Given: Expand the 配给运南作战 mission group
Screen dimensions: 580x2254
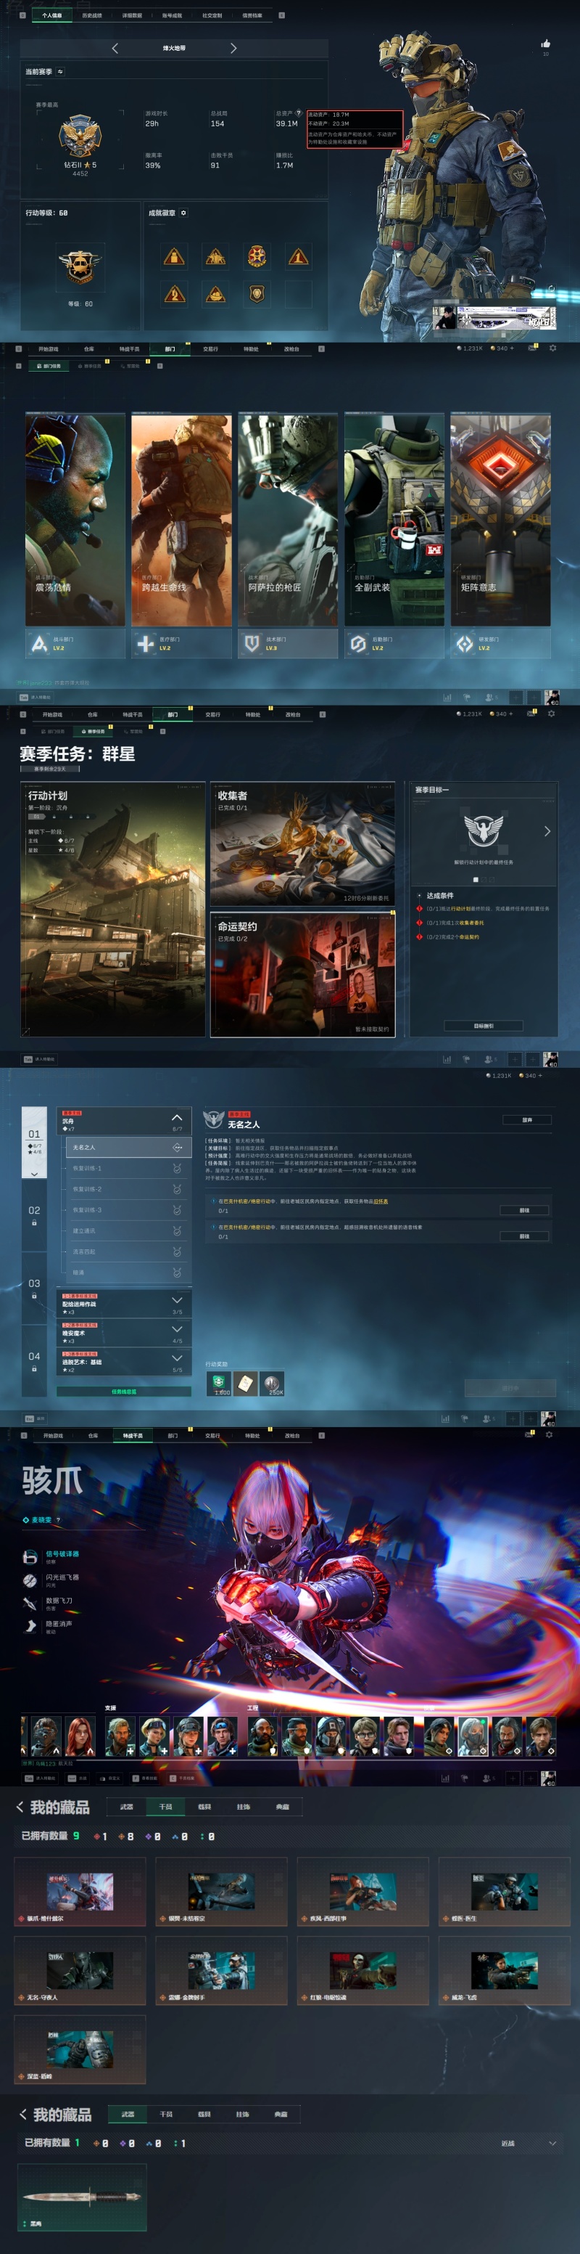Looking at the screenshot, I should (x=176, y=1300).
